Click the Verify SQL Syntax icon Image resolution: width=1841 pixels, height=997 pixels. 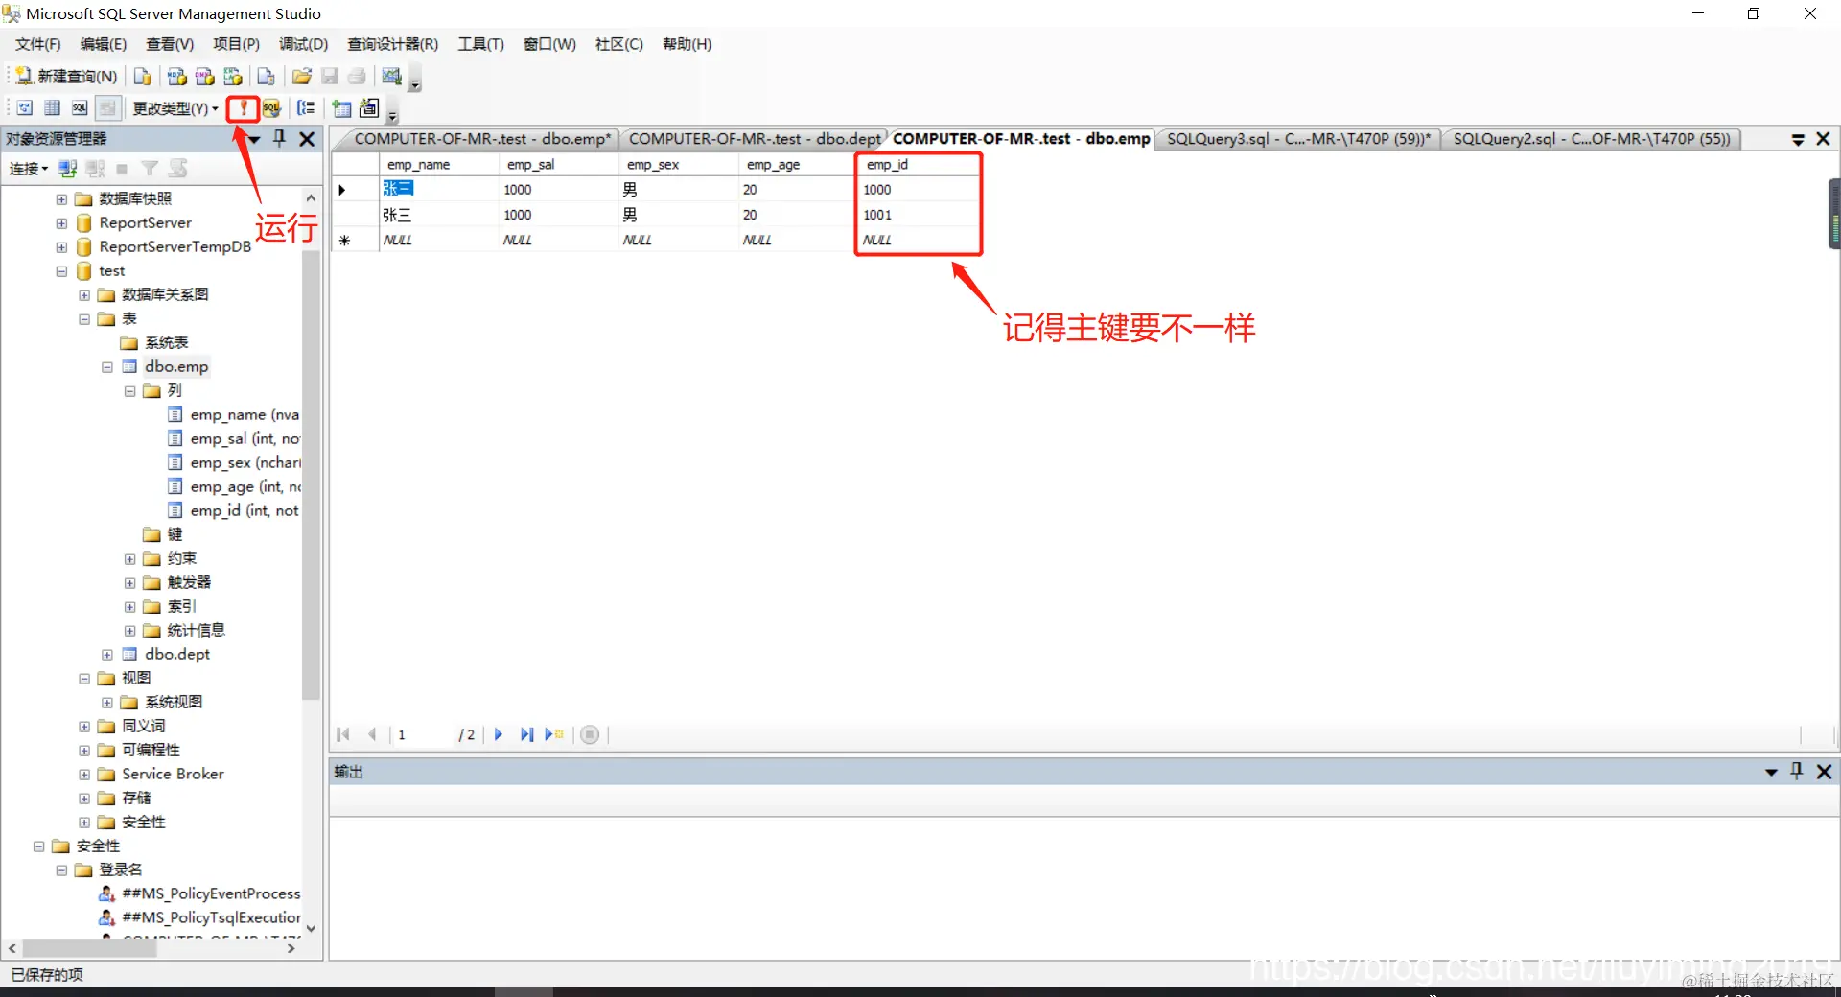click(x=271, y=108)
